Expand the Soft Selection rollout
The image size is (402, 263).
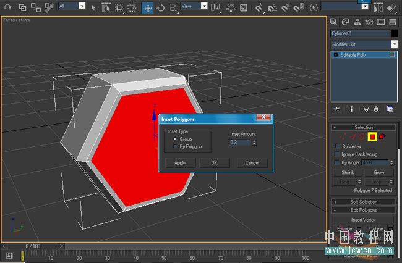364,202
